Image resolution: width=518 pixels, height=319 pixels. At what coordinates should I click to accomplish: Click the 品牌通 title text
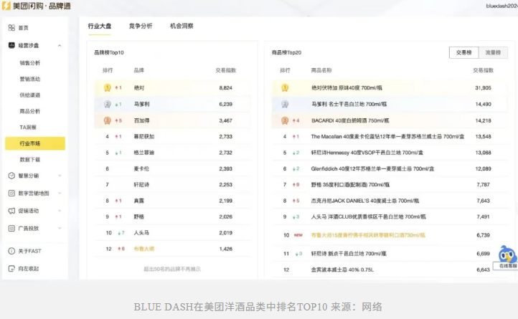[x=60, y=6]
